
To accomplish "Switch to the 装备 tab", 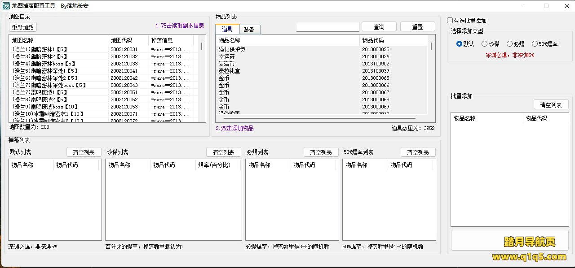I will pos(249,30).
